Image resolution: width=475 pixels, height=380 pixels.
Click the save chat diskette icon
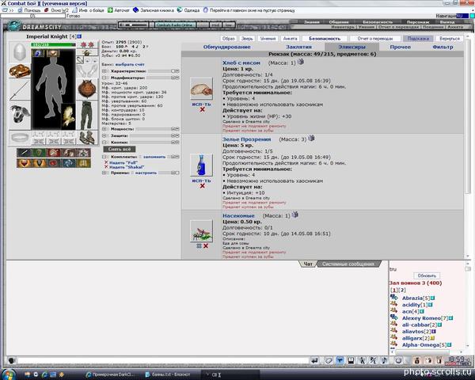[x=351, y=360]
